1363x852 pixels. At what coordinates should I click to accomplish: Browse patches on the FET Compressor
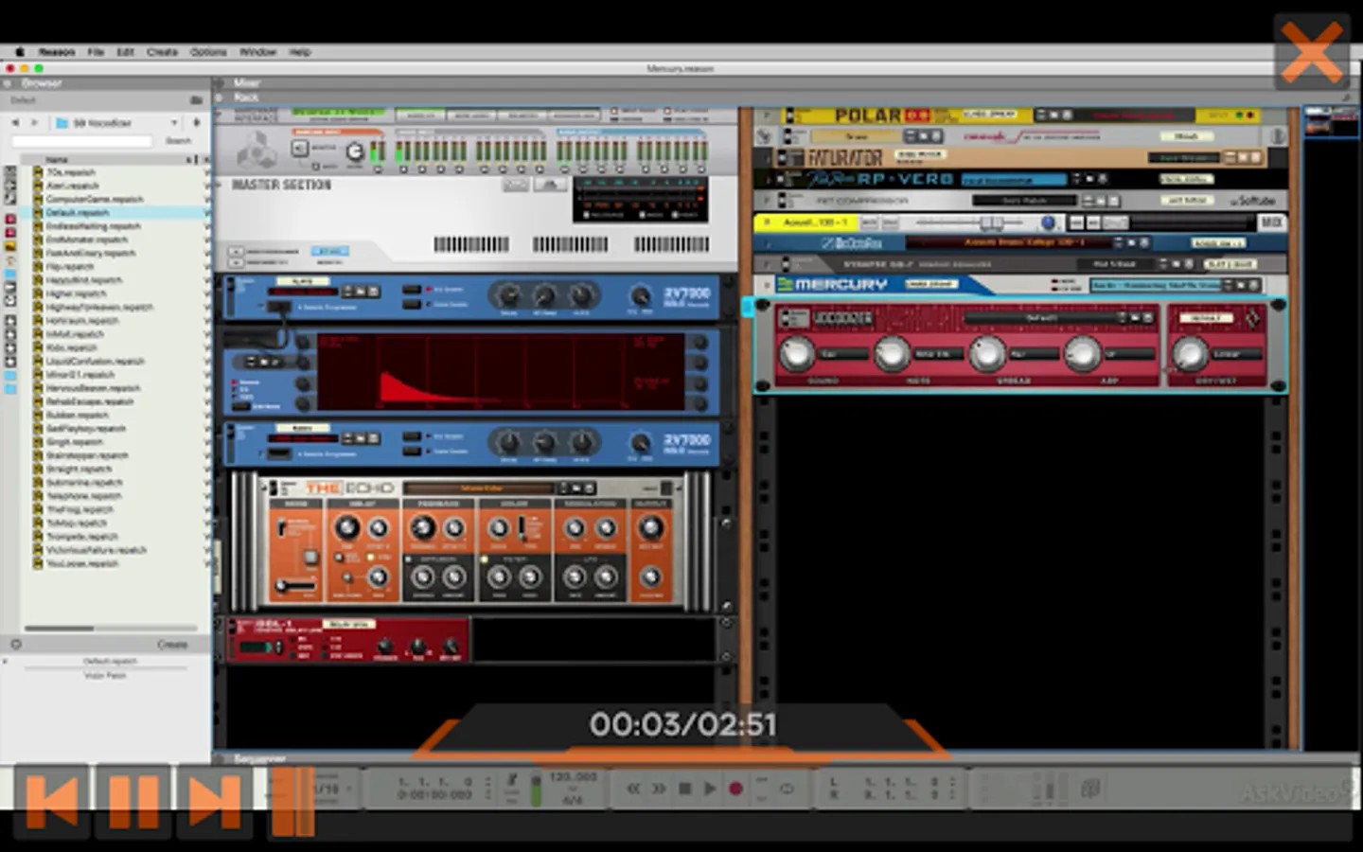pos(1101,201)
